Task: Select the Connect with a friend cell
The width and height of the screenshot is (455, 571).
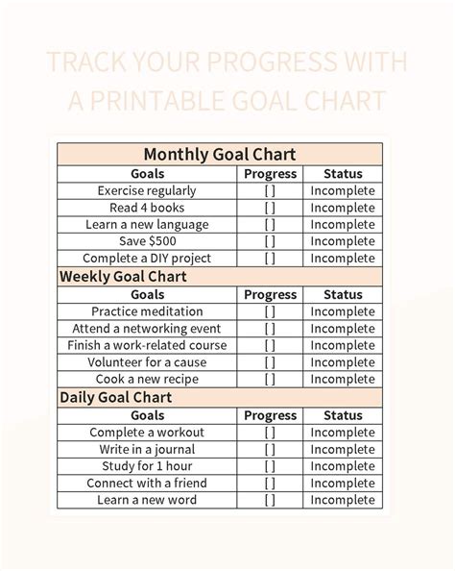Action: coord(147,484)
